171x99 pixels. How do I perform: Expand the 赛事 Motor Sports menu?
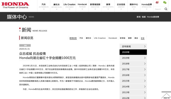tap(108, 6)
